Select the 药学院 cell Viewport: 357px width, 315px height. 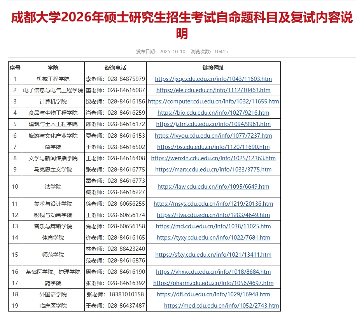point(53,283)
